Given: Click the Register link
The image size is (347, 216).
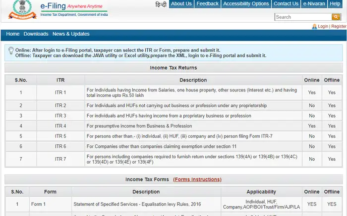Looking at the screenshot, I should 339,26.
